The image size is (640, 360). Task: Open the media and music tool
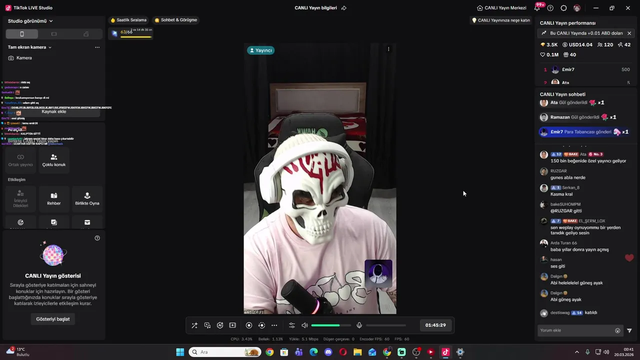[207, 325]
